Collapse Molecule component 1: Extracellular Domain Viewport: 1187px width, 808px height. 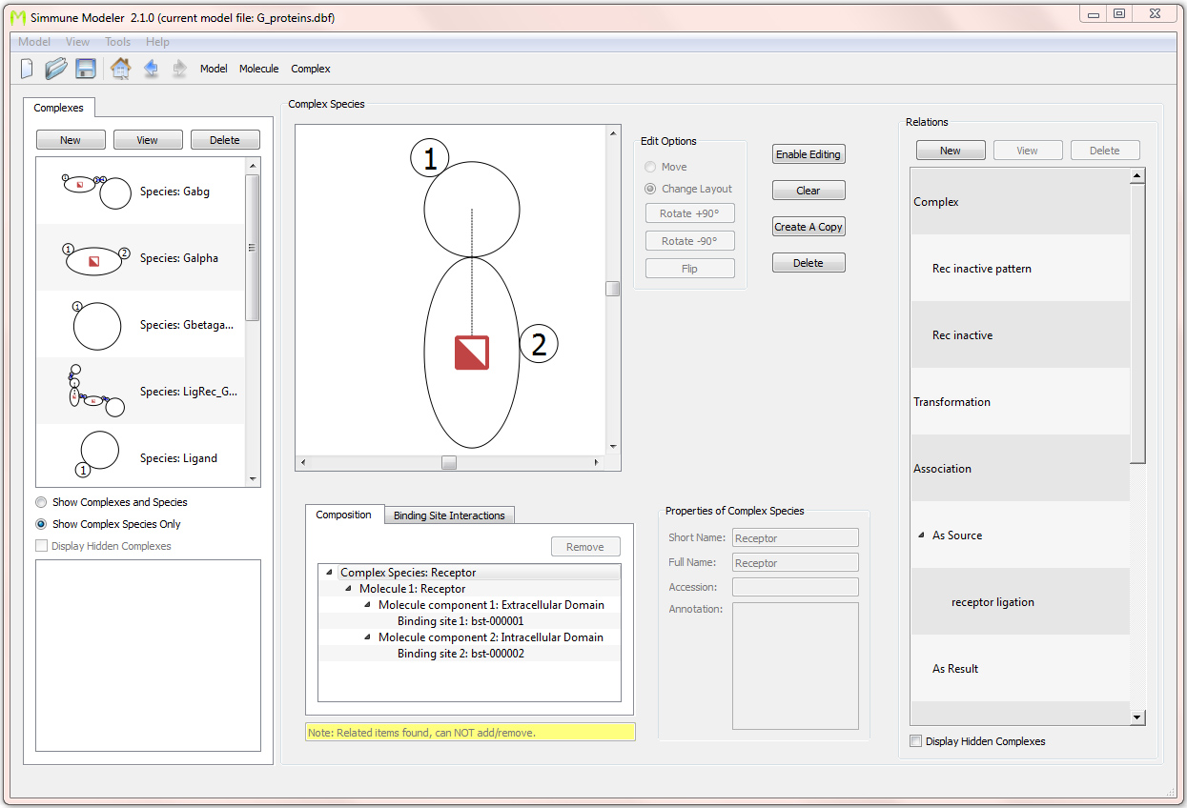click(367, 605)
